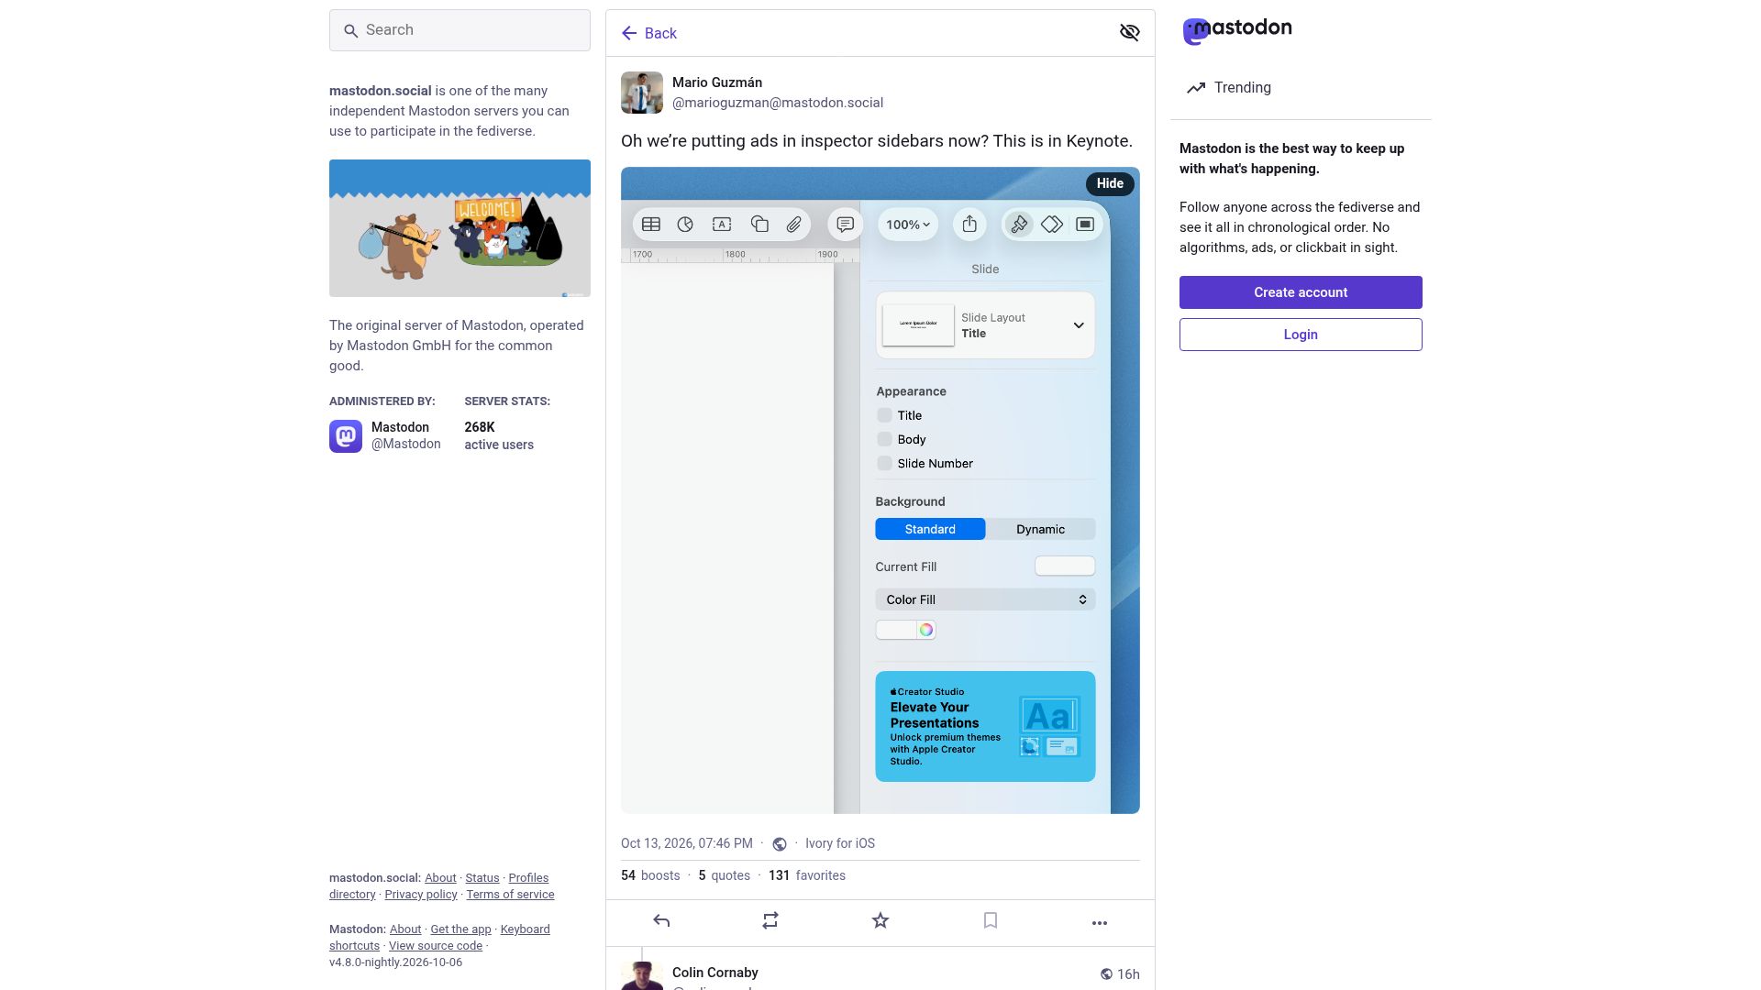Image resolution: width=1761 pixels, height=990 pixels.
Task: Click the Login button
Action: 1301,335
